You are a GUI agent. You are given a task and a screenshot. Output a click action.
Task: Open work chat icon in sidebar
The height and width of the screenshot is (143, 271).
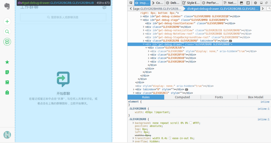pos(7,42)
